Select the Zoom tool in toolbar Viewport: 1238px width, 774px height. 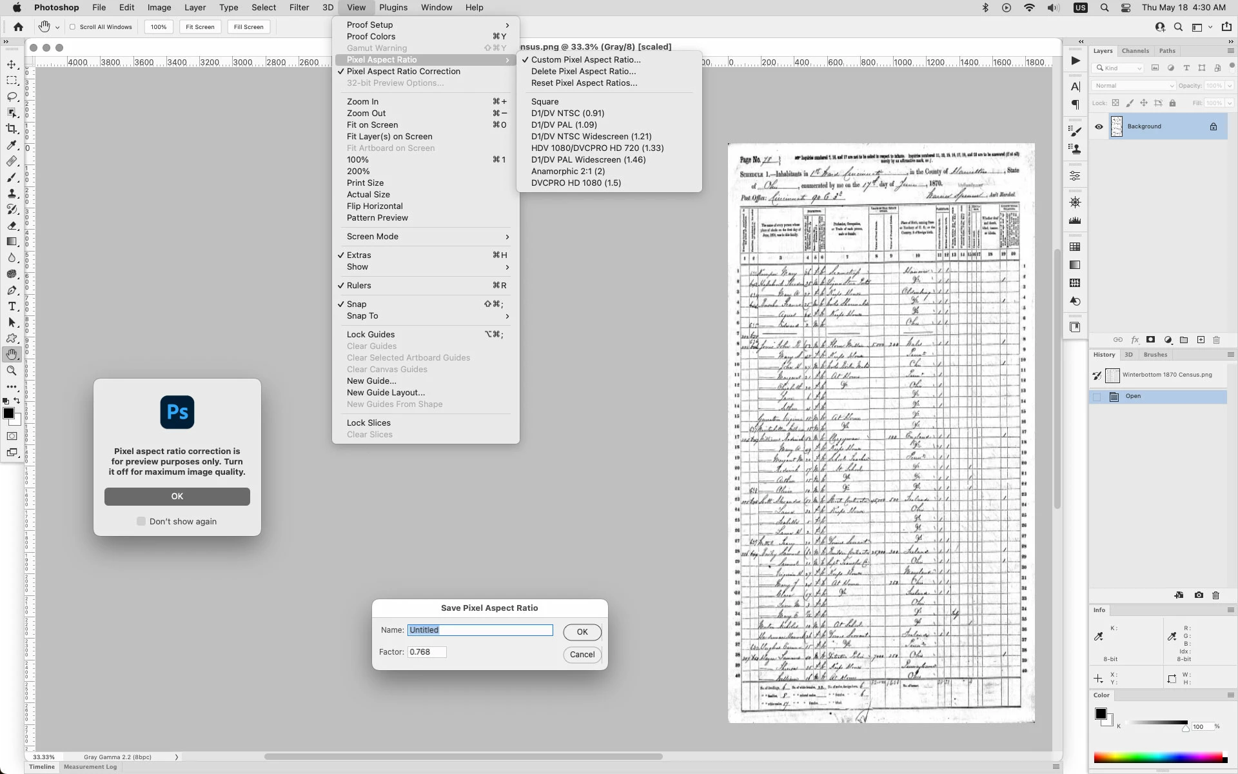coord(12,371)
